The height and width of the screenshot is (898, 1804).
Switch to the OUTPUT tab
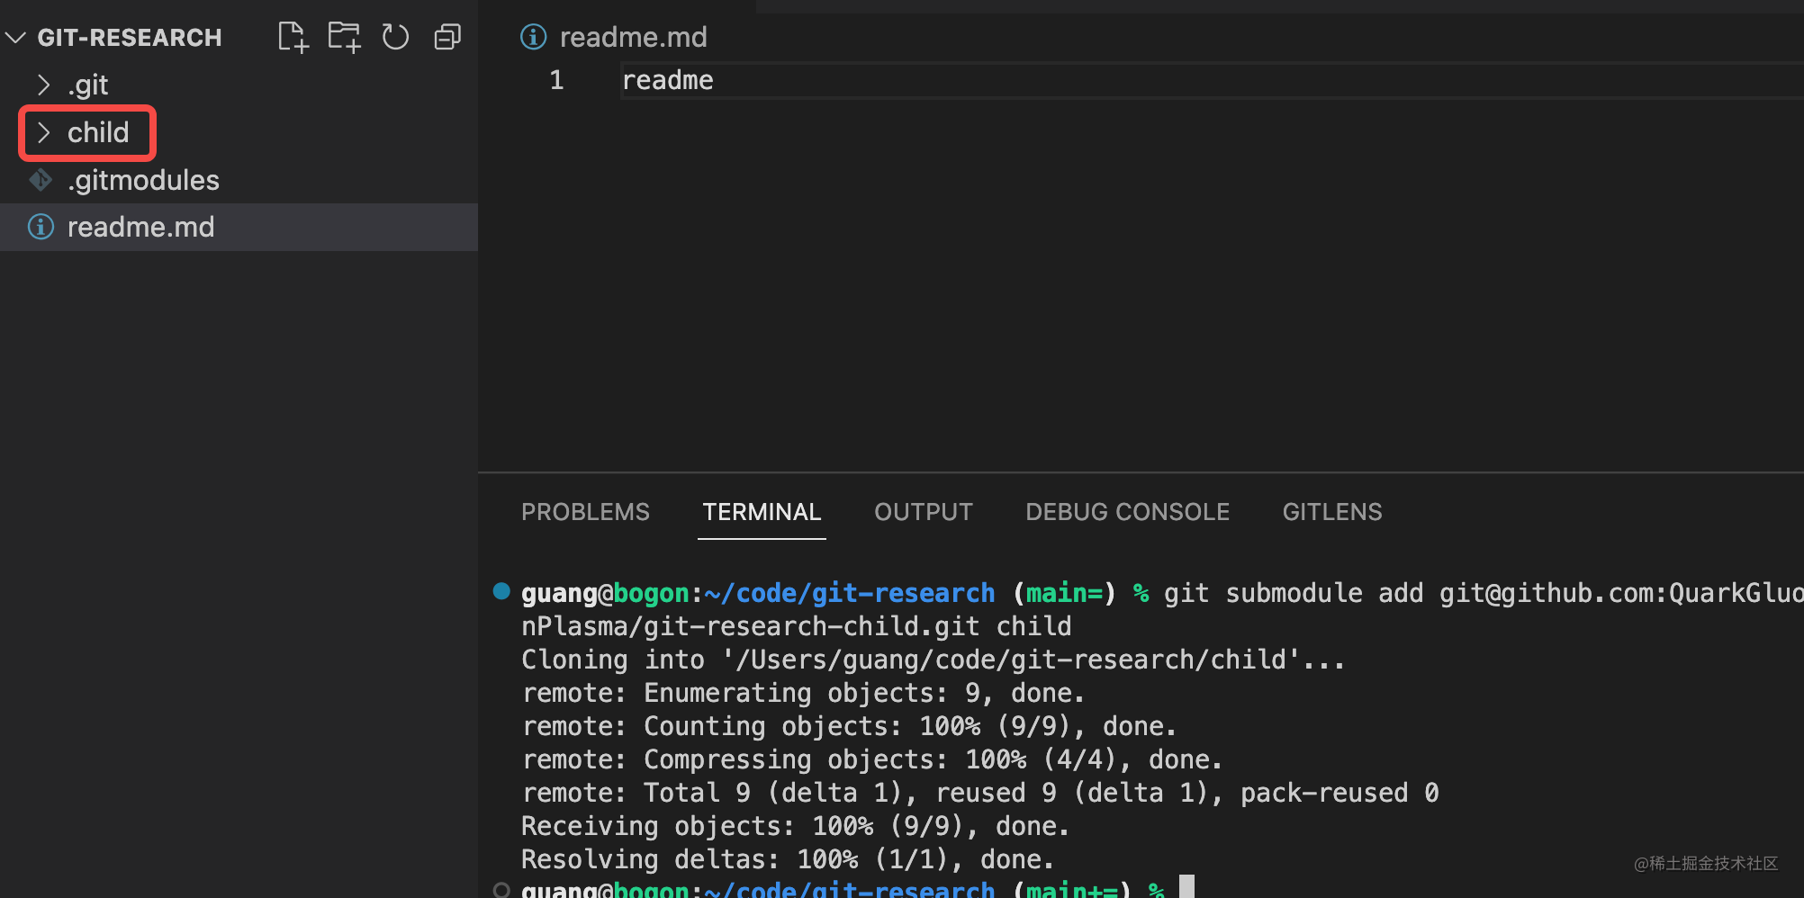[924, 512]
